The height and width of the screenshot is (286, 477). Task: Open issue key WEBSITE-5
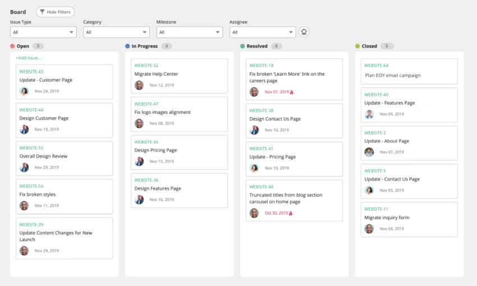point(375,171)
